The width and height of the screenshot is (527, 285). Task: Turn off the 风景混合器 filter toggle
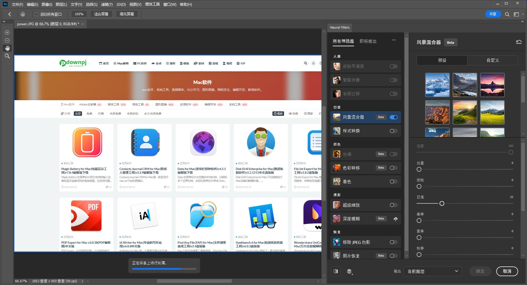[x=393, y=117]
